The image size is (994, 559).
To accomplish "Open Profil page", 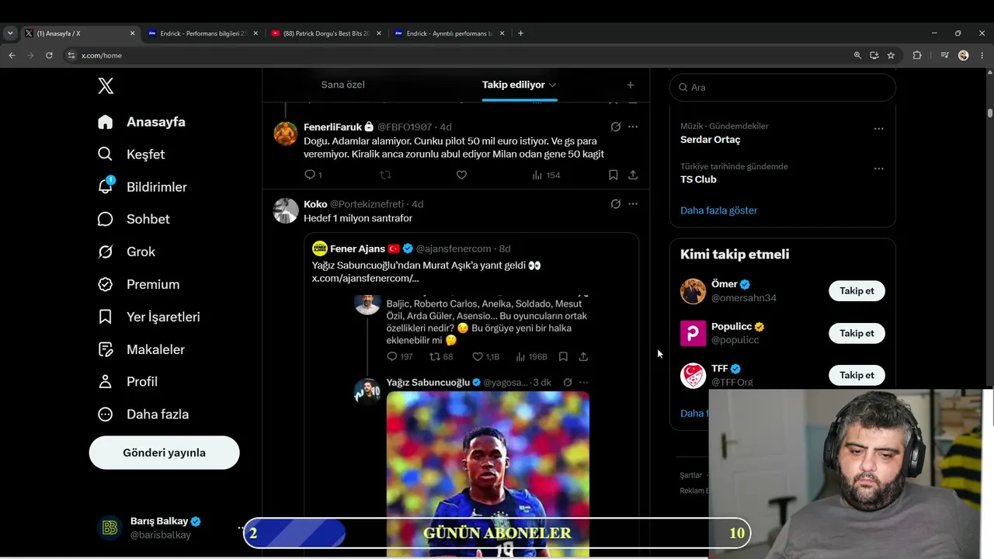I will pos(127,382).
